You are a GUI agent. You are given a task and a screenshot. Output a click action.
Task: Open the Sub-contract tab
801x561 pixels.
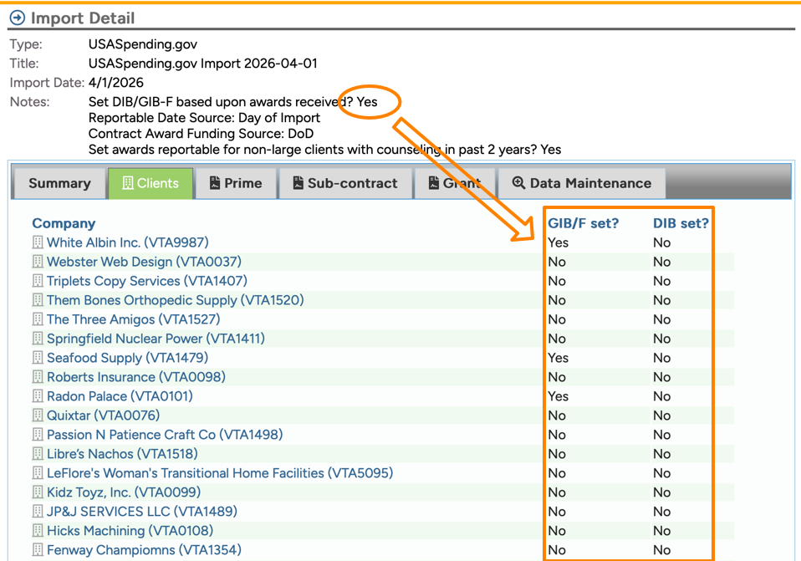(x=345, y=183)
